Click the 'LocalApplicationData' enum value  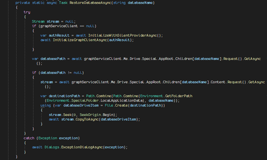click(122, 101)
